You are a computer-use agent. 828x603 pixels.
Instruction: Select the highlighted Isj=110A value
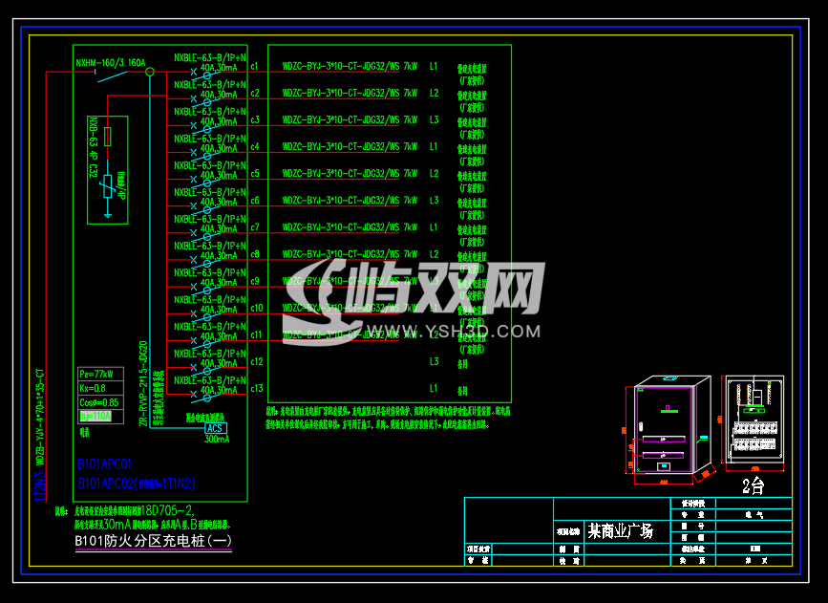point(96,417)
